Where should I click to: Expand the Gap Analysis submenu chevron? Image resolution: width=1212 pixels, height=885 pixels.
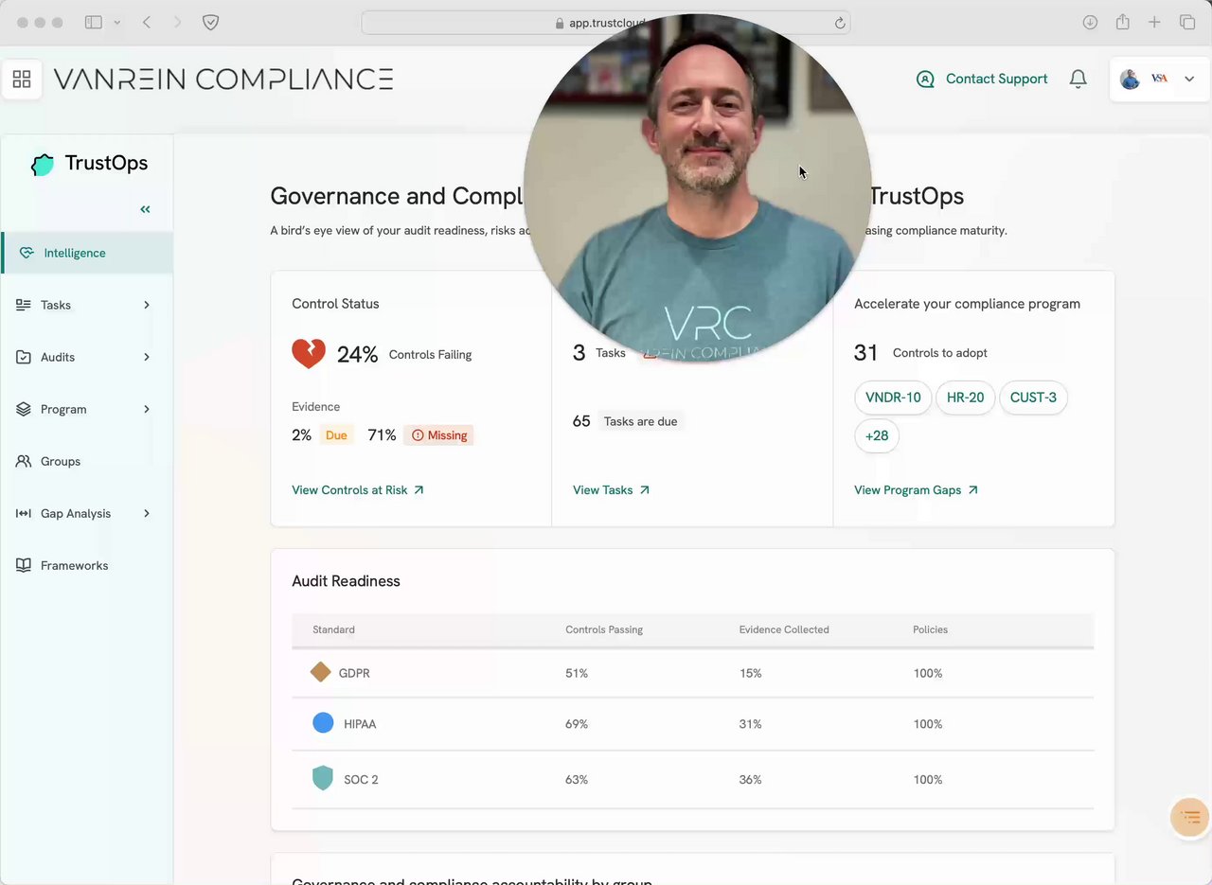147,513
